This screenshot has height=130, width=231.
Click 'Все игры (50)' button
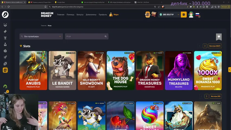tap(216, 96)
